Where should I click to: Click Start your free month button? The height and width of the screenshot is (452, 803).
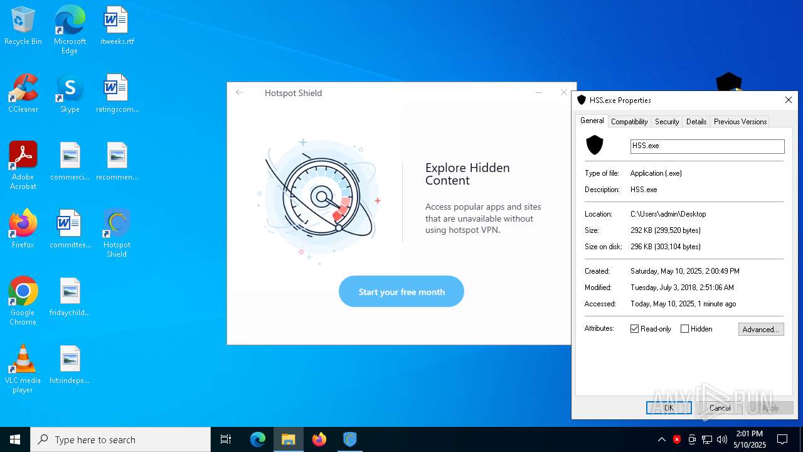click(x=401, y=292)
